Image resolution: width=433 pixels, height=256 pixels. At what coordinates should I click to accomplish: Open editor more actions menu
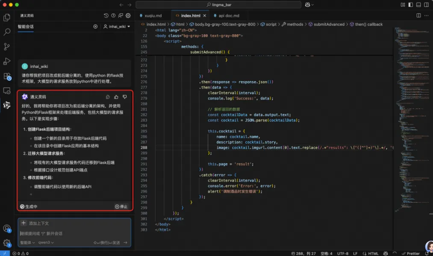click(x=426, y=15)
